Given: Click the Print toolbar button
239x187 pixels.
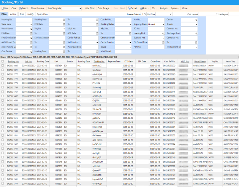Looking at the screenshot, I should point(144,8).
